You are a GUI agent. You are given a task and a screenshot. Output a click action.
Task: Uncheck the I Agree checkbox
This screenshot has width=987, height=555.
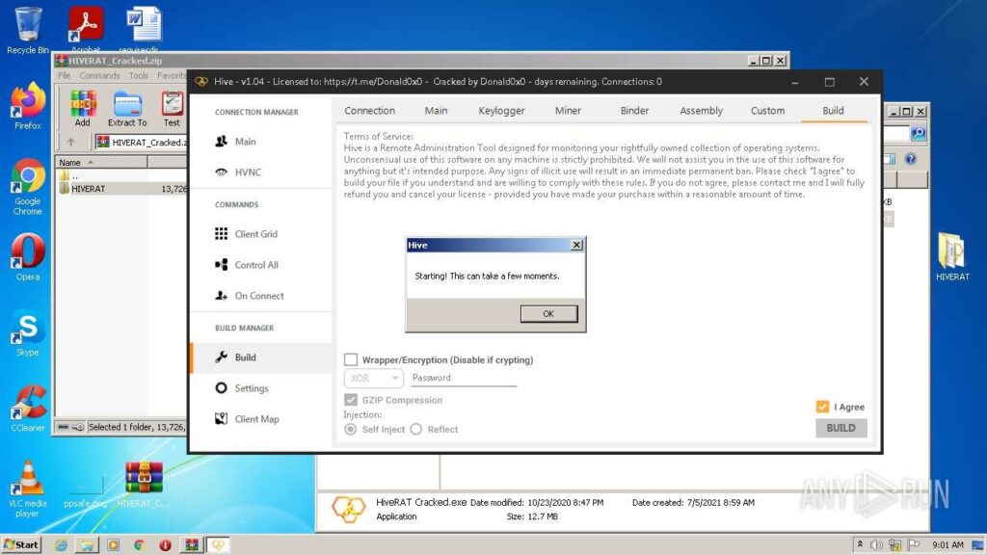point(822,407)
